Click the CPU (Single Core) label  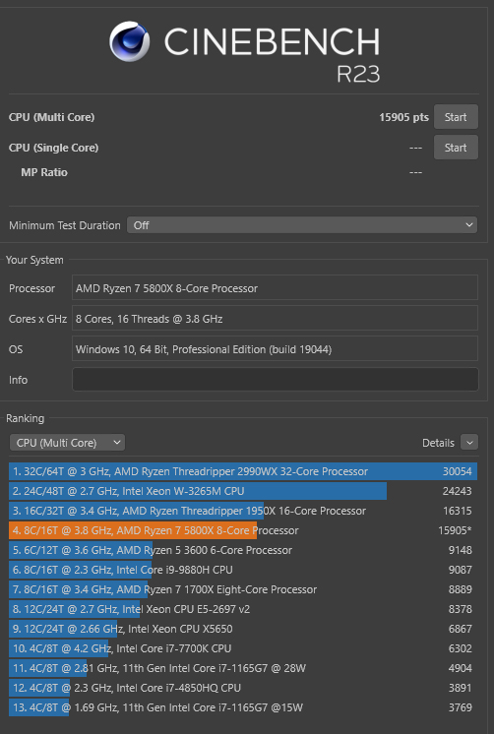[x=53, y=148]
